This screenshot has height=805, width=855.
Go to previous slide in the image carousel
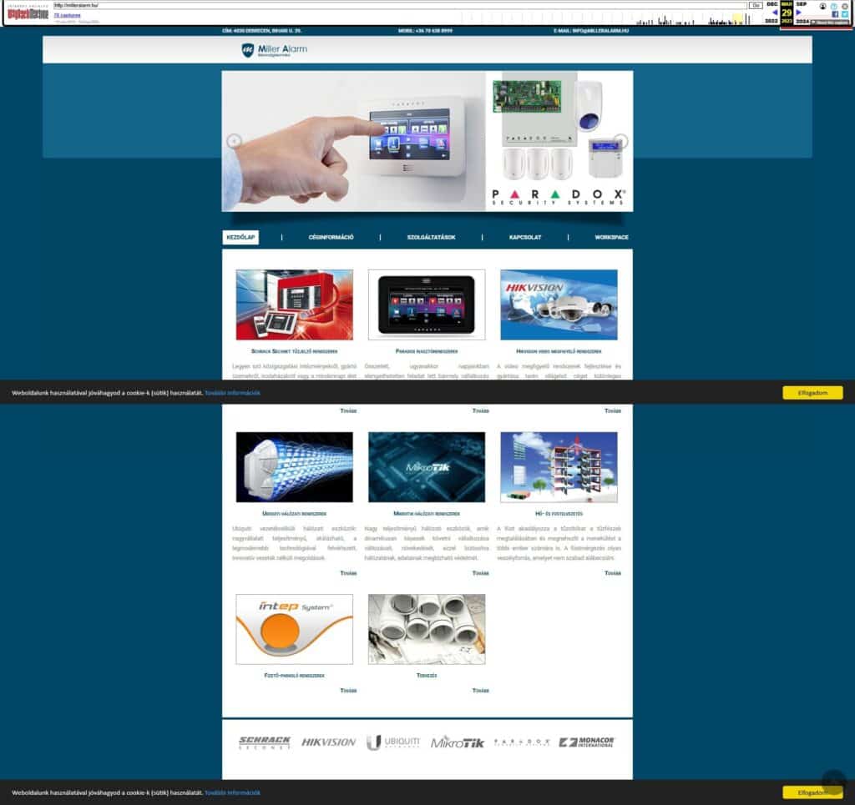click(235, 141)
